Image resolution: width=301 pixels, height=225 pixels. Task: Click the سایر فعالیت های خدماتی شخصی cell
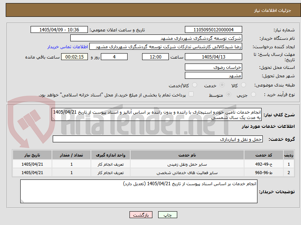pos(187,173)
